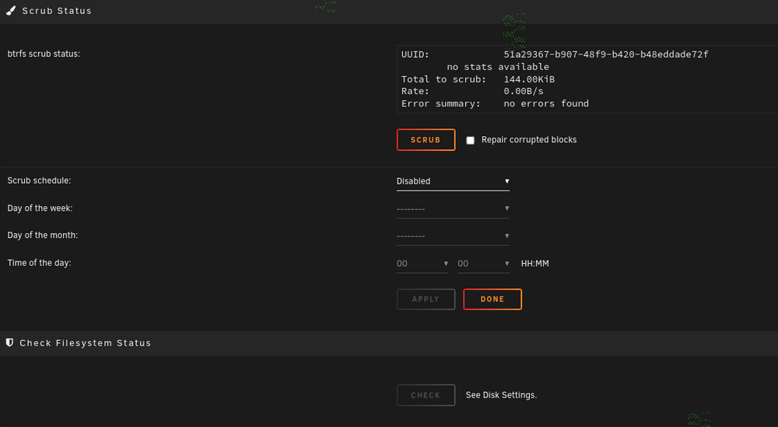Open the Day of the week dropdown
This screenshot has width=778, height=427.
click(x=453, y=208)
